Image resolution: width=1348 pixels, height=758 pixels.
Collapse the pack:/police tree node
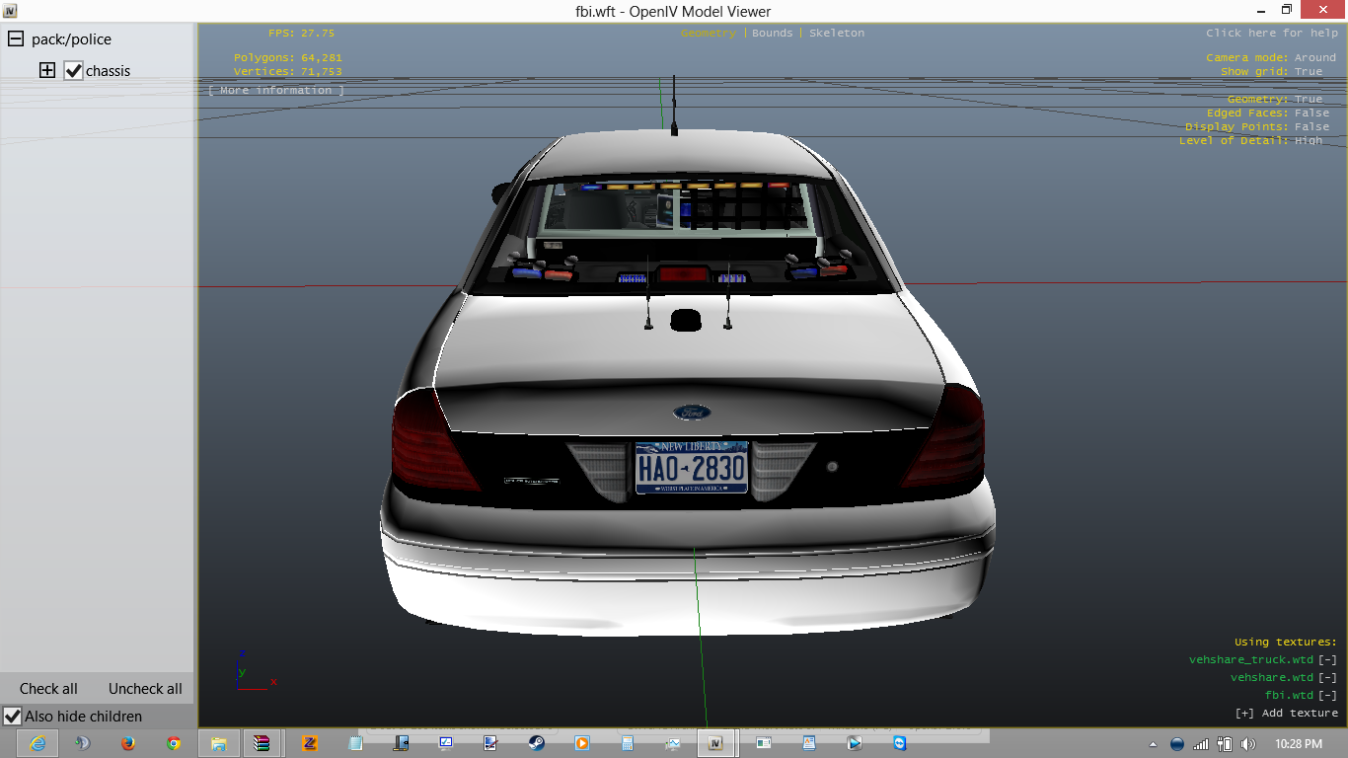pyautogui.click(x=15, y=39)
